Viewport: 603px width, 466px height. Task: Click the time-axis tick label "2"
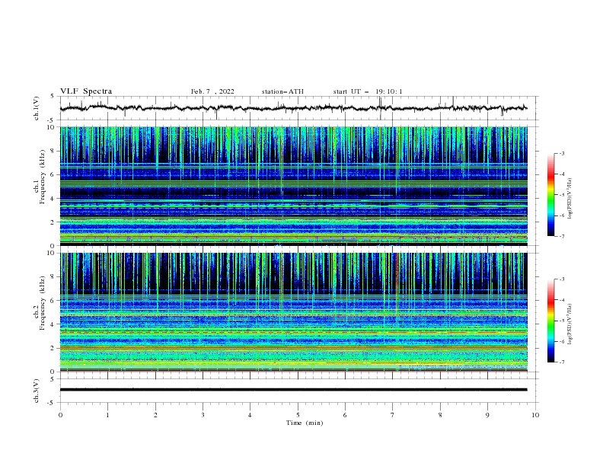(x=155, y=415)
